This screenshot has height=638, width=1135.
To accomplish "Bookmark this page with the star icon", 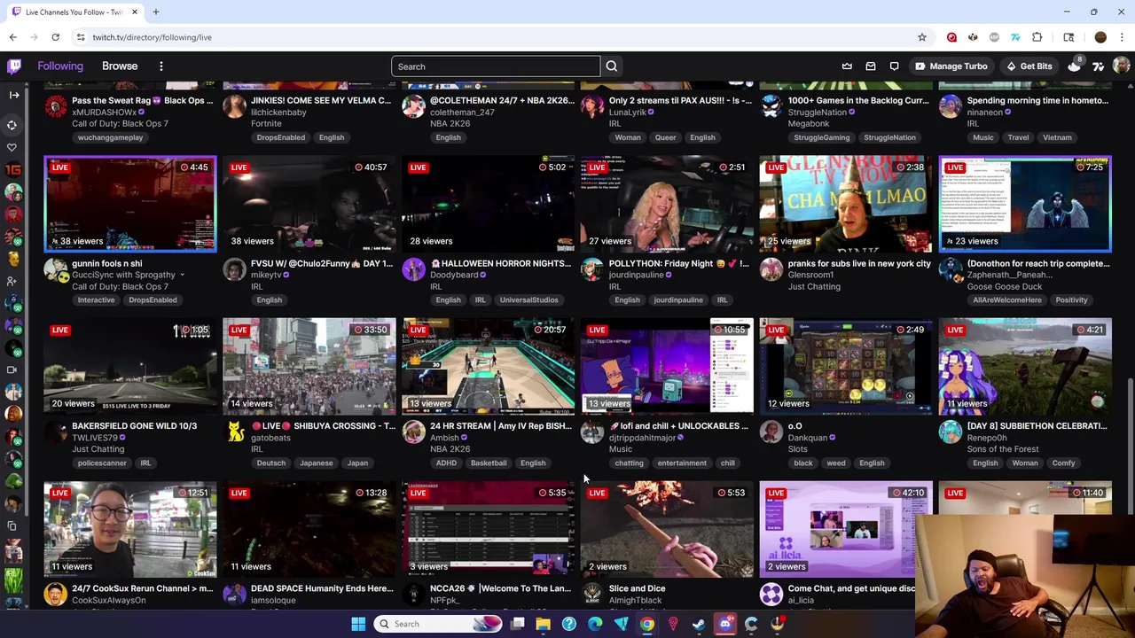I will (x=922, y=37).
